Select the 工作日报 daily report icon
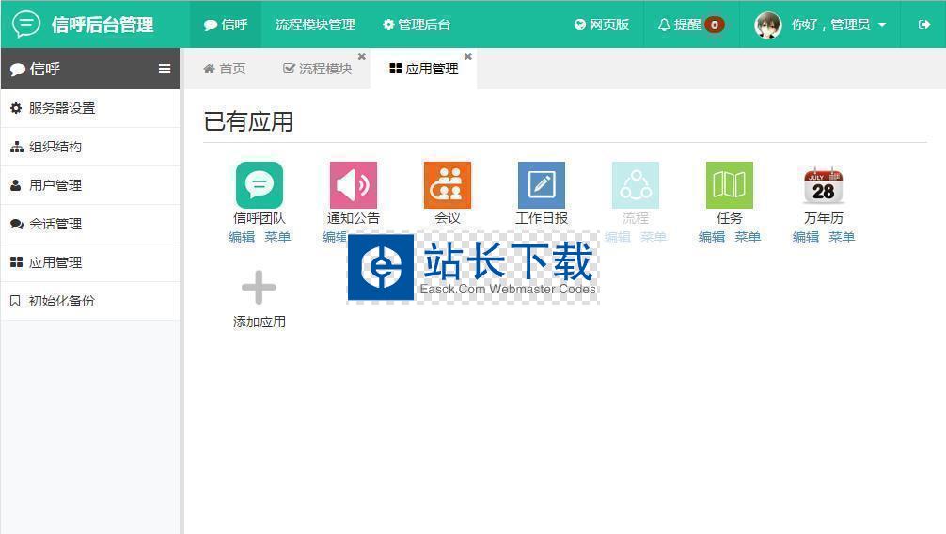 pos(541,185)
